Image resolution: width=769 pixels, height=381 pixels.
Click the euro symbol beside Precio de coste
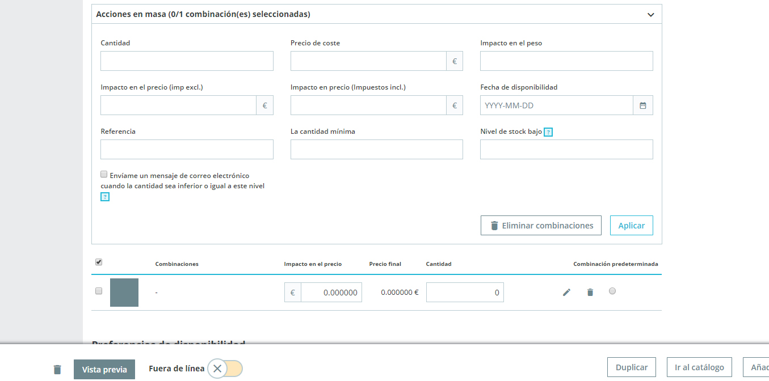(x=455, y=61)
